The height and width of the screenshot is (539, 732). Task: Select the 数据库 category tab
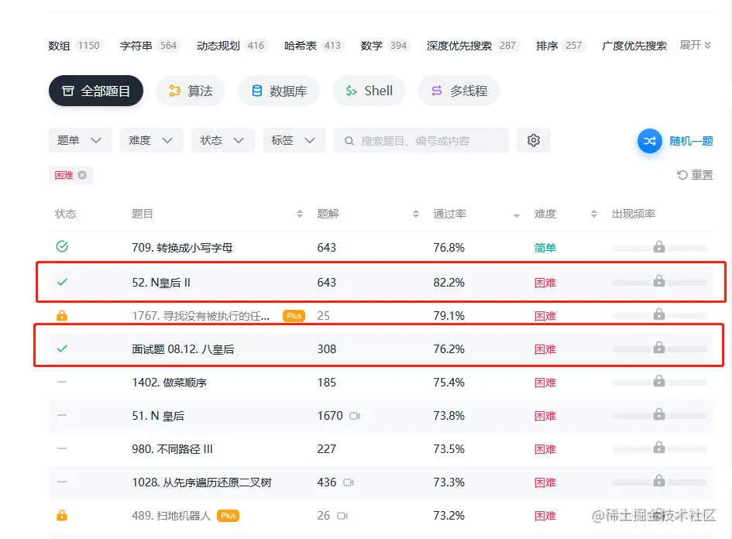point(279,91)
